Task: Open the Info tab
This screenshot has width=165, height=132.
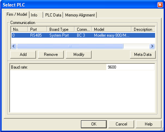Action: tap(36, 15)
